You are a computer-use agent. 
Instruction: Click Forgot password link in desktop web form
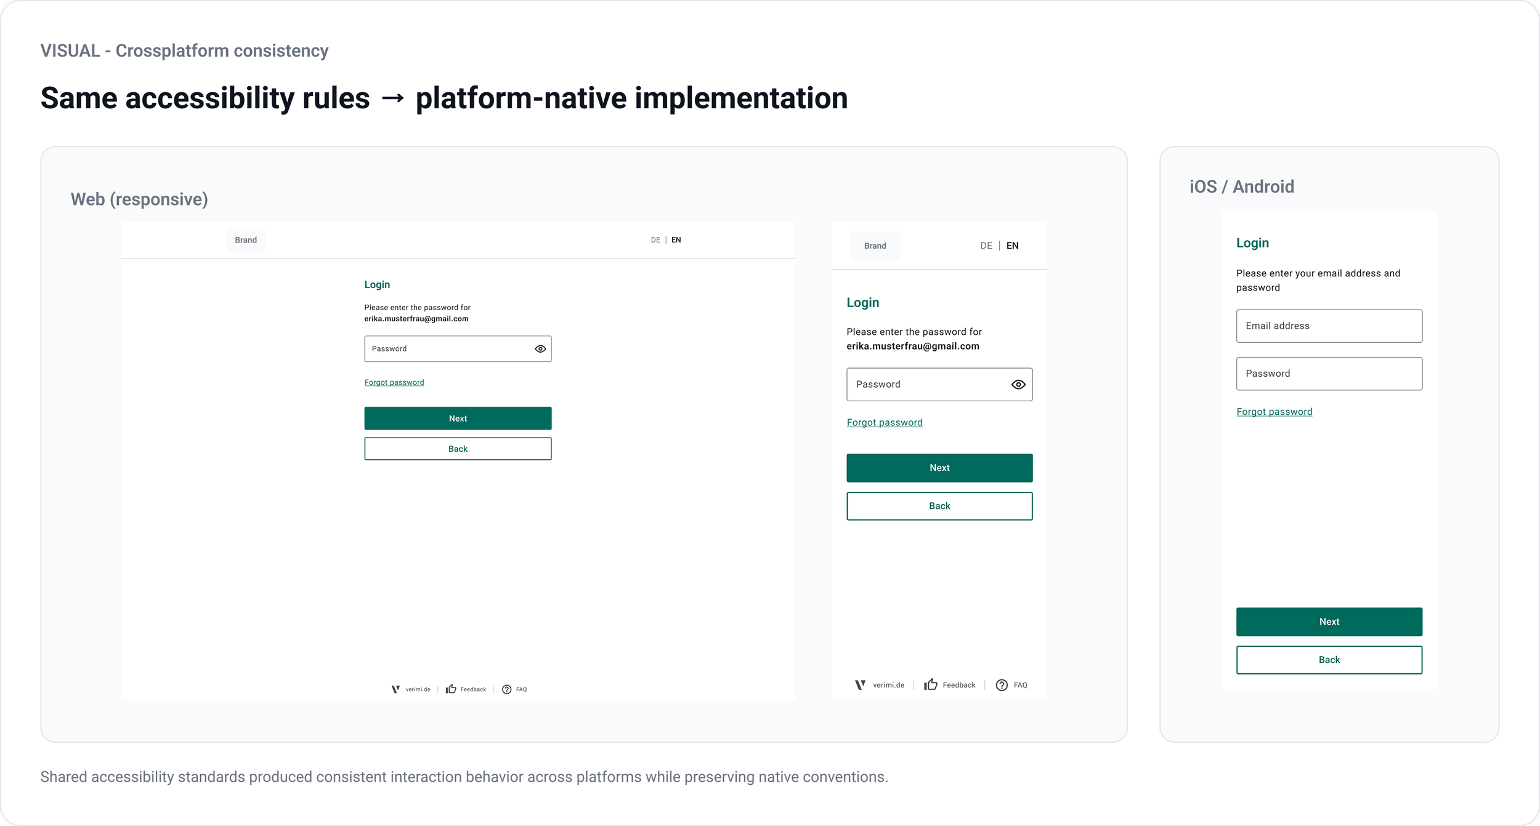click(394, 382)
